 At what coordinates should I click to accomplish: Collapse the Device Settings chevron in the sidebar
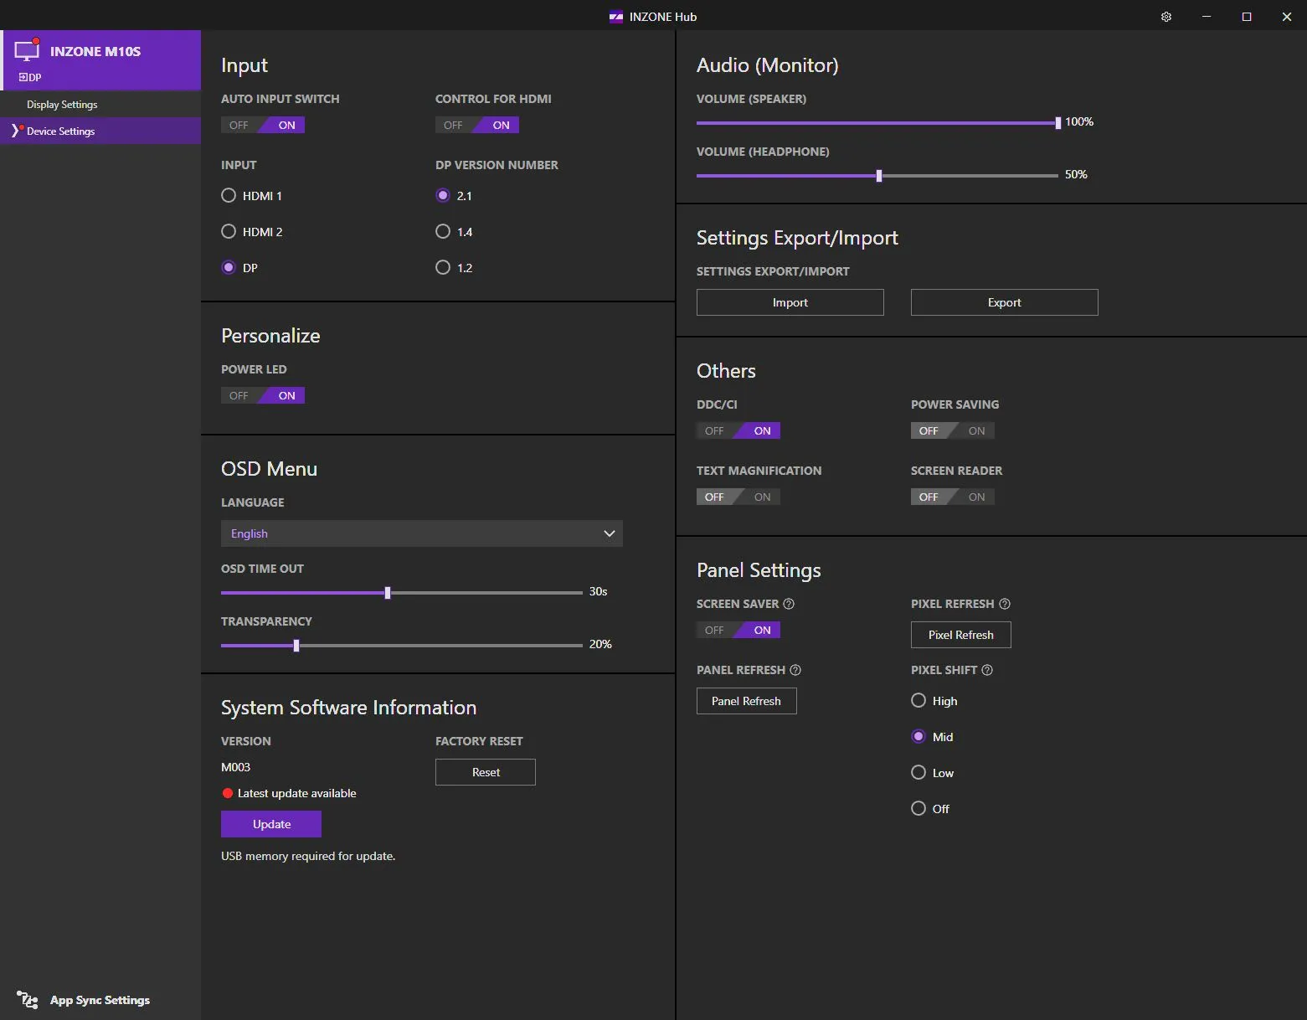[x=15, y=131]
